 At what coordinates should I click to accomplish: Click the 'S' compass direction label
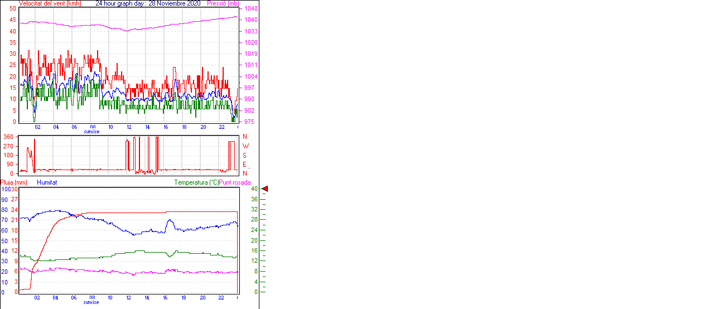click(x=244, y=155)
